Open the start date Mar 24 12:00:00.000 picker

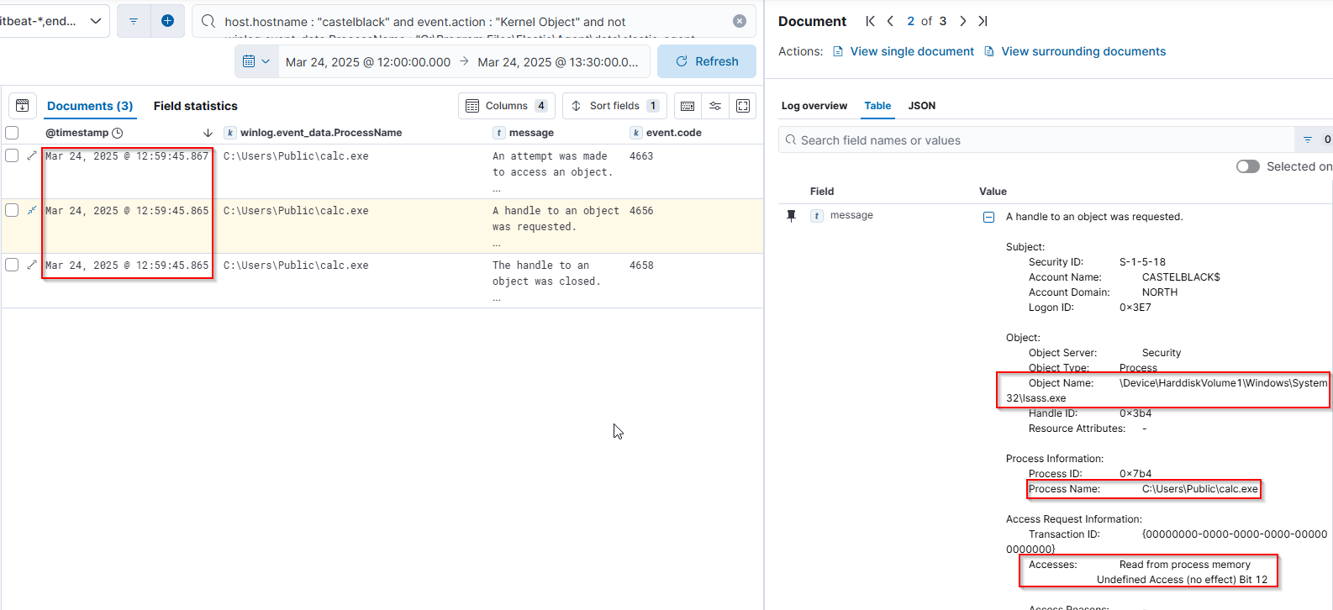point(368,62)
